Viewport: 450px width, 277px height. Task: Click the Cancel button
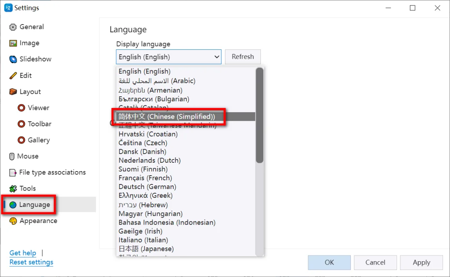(x=375, y=262)
